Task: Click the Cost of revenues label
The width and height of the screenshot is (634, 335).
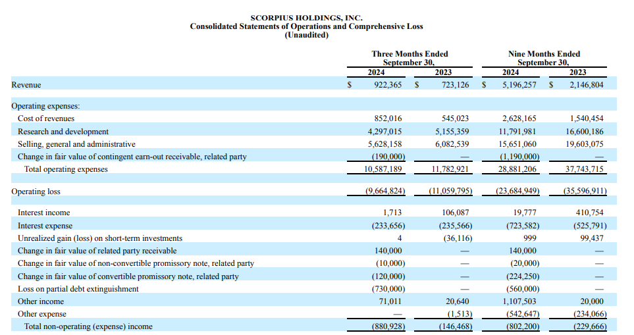Action: (46, 118)
